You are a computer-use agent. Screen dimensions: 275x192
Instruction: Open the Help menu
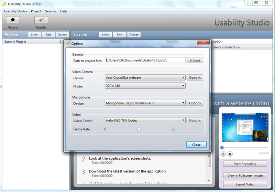63,11
